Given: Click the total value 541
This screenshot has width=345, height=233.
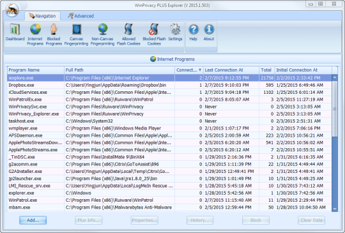Looking at the screenshot, I should point(270,142).
